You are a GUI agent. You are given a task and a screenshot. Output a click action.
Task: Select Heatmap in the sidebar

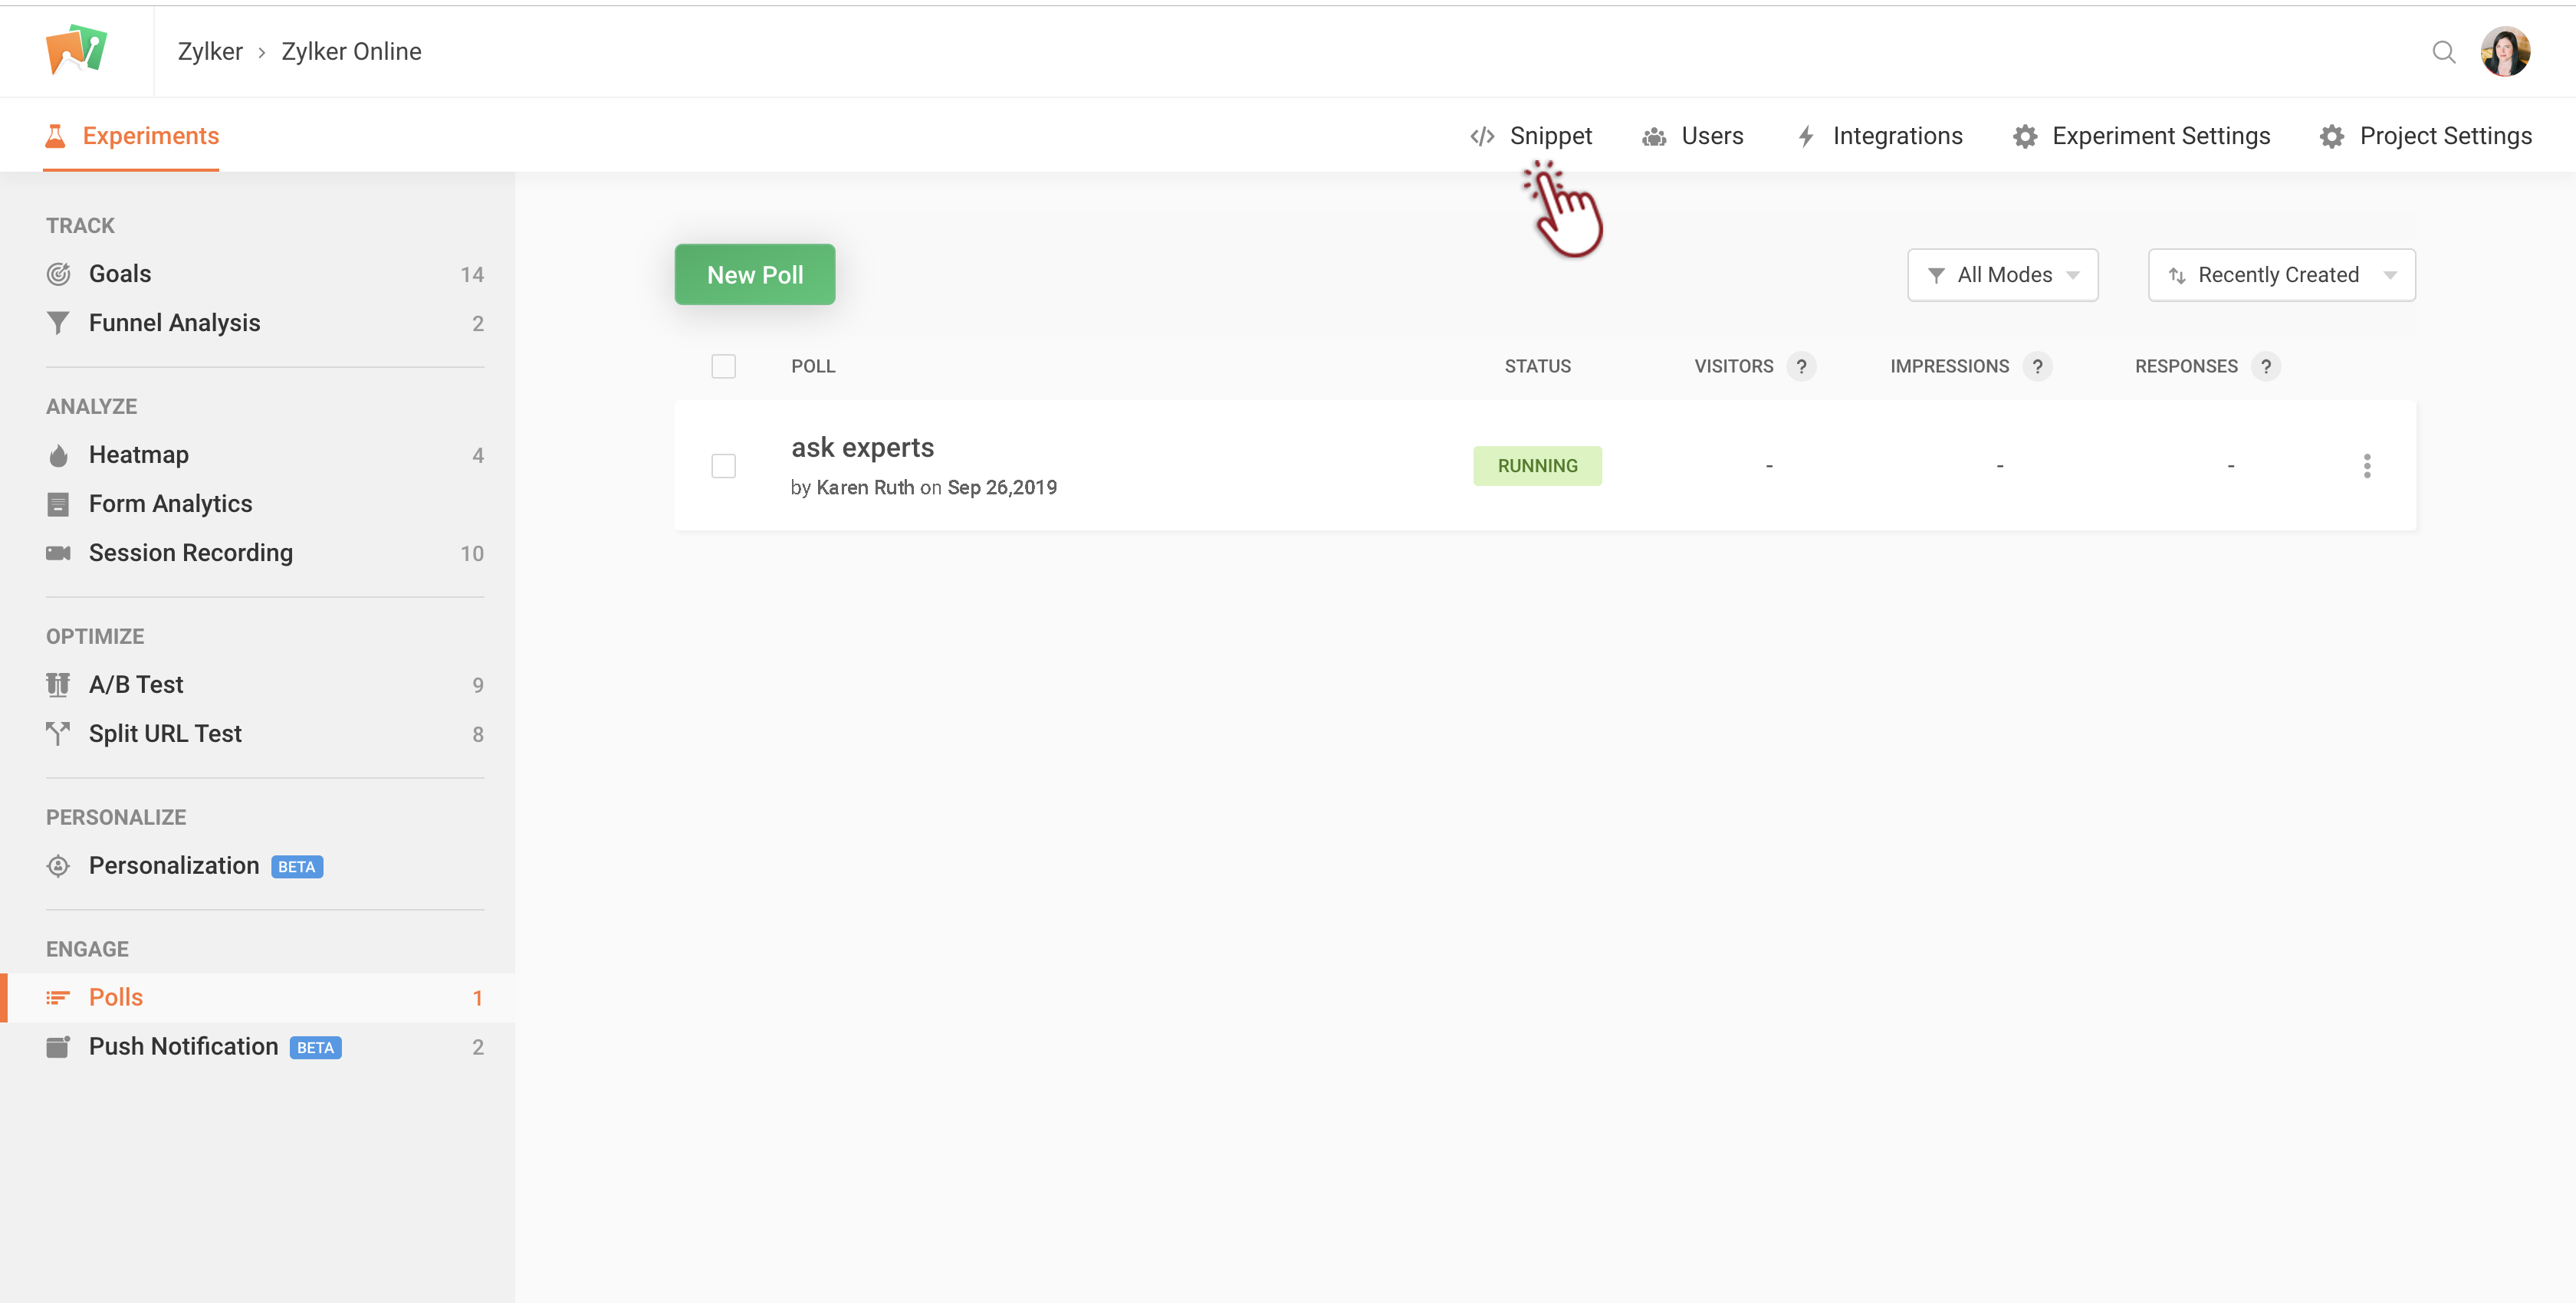pyautogui.click(x=138, y=455)
